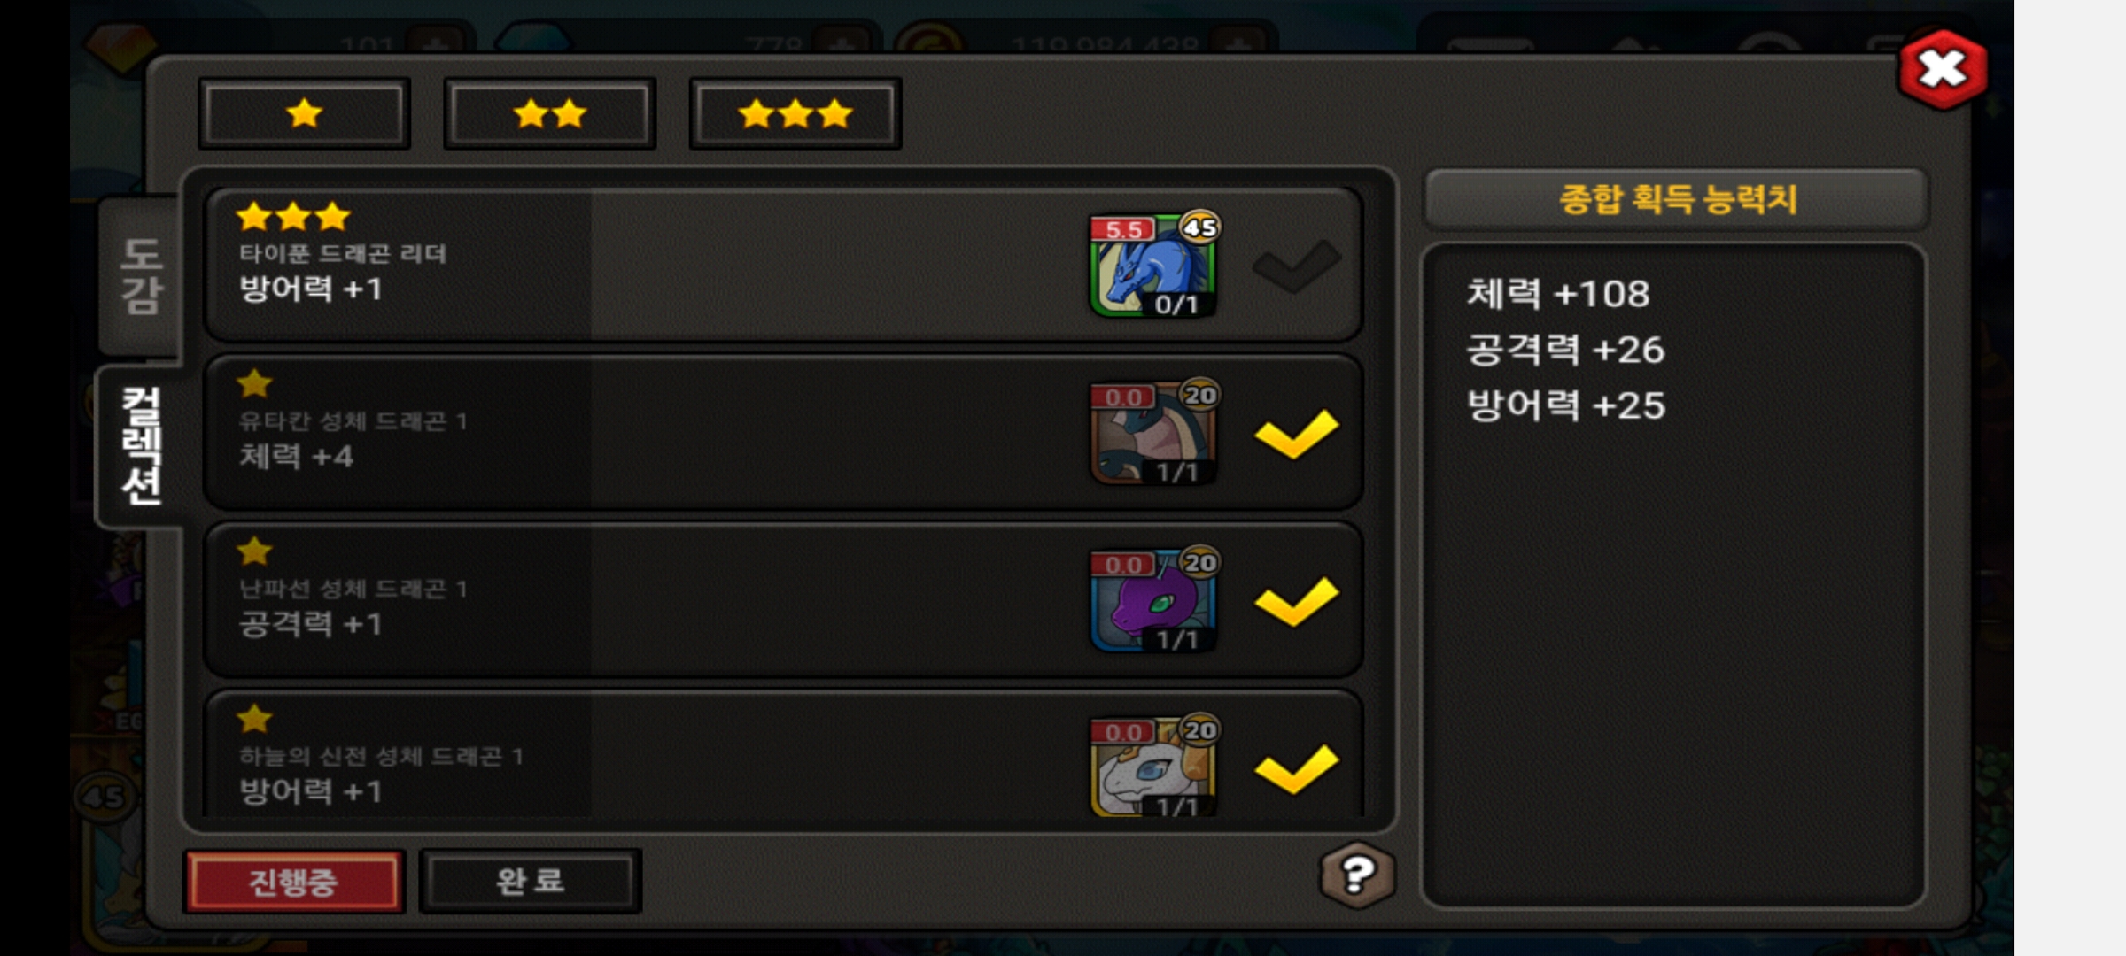Toggle yellow checkmark for 하늘의 신전 성체 드래곤
The height and width of the screenshot is (956, 2126).
(x=1296, y=768)
